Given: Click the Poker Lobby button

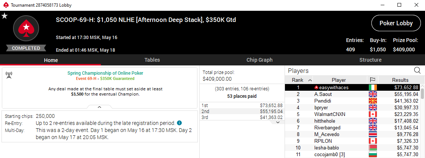Looking at the screenshot, I should pyautogui.click(x=396, y=23).
